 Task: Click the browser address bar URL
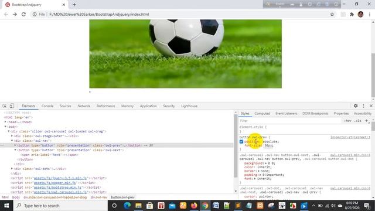tap(99, 14)
